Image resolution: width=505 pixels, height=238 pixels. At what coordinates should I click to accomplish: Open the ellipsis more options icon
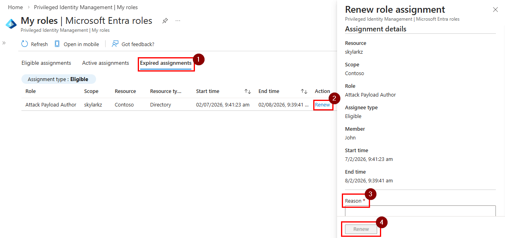[x=177, y=21]
